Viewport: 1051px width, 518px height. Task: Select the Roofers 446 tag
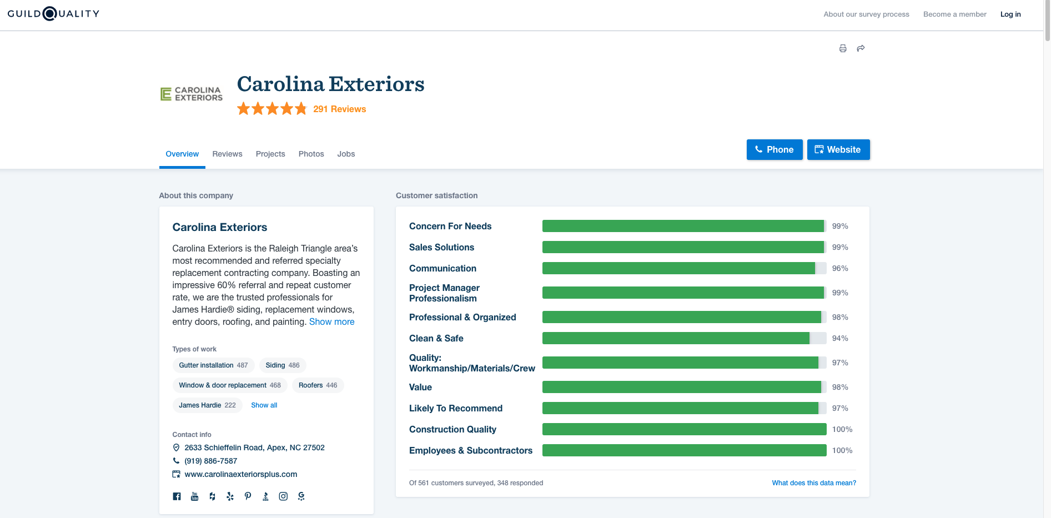pyautogui.click(x=318, y=385)
